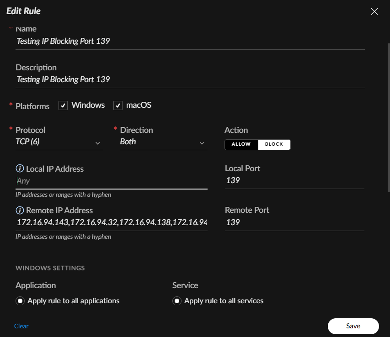Screen dimensions: 390x337
Task: Set action to ALLOW
Action: pos(241,144)
